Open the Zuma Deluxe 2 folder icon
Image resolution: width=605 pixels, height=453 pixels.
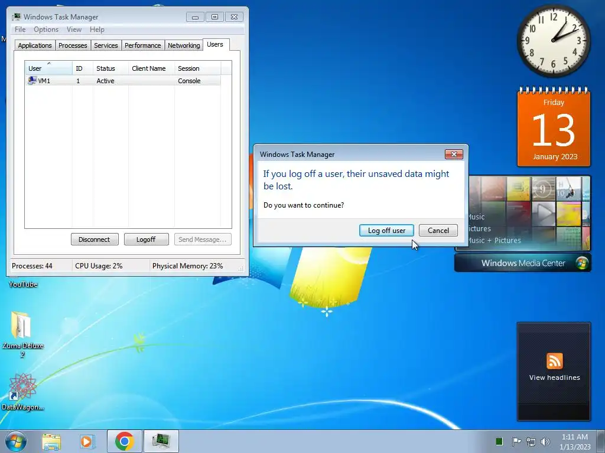22,326
